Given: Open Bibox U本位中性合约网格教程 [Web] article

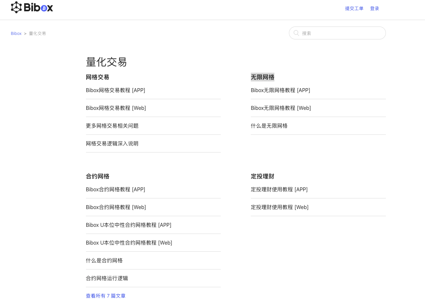Looking at the screenshot, I should click(129, 243).
